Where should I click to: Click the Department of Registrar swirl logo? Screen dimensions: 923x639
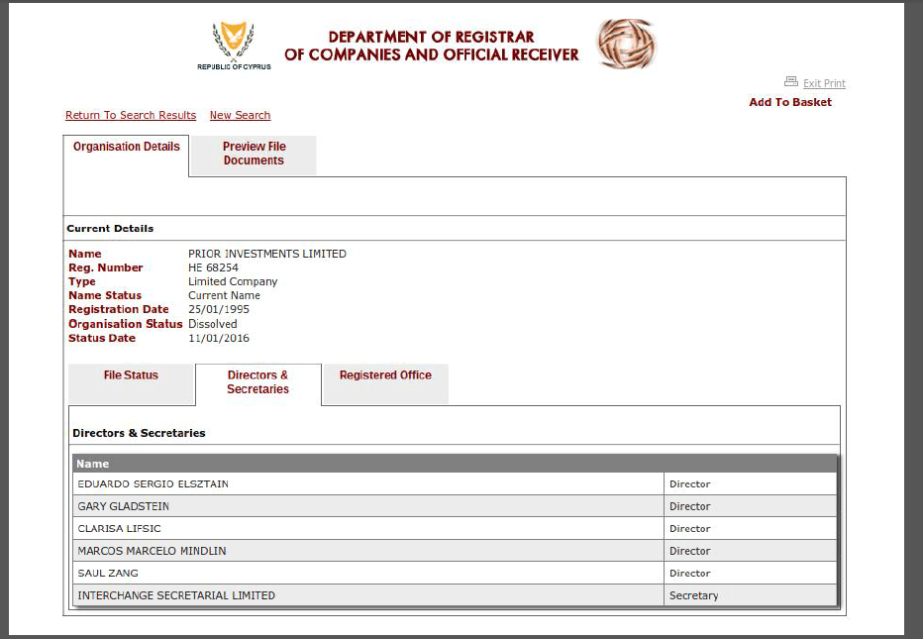(x=626, y=45)
